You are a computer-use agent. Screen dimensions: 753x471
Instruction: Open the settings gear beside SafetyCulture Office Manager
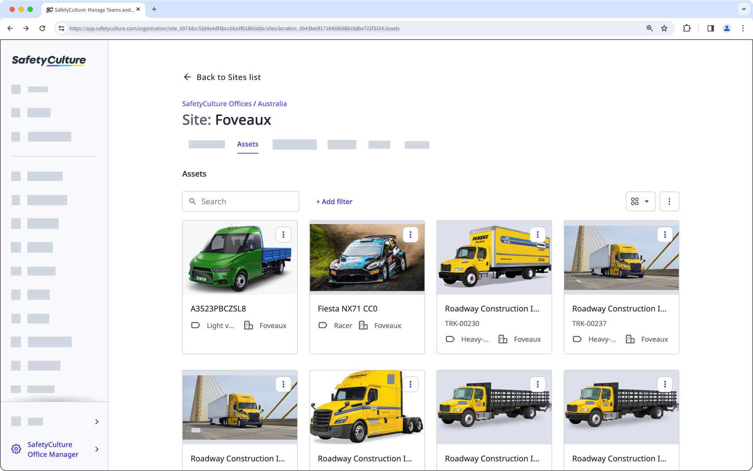(x=16, y=449)
